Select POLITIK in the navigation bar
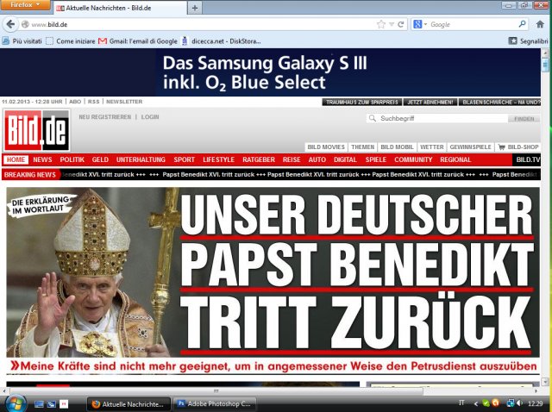The height and width of the screenshot is (412, 552). (72, 159)
